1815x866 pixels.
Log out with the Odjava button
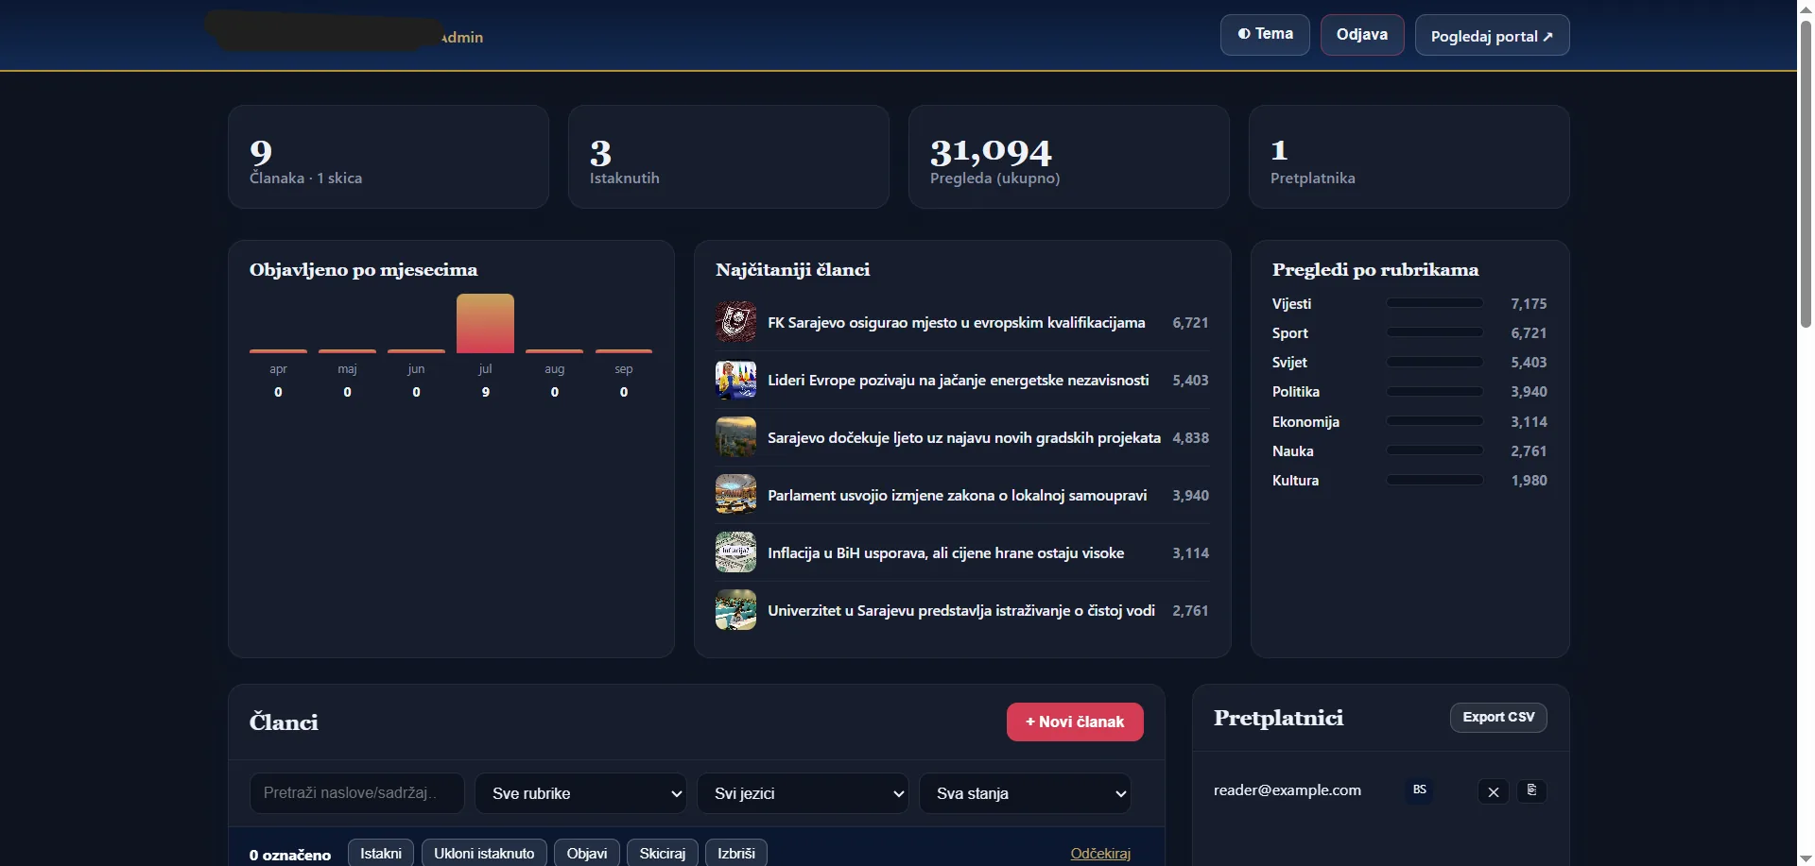(x=1362, y=35)
